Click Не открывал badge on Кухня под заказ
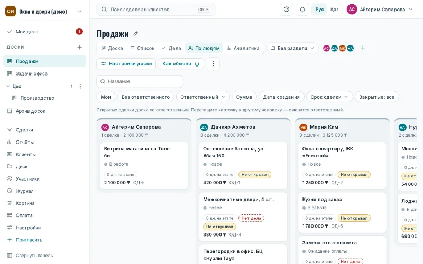The image size is (423, 264). (354, 218)
